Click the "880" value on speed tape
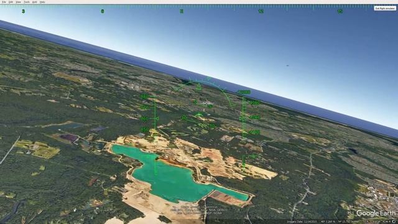398x224 pixels. (x=144, y=97)
